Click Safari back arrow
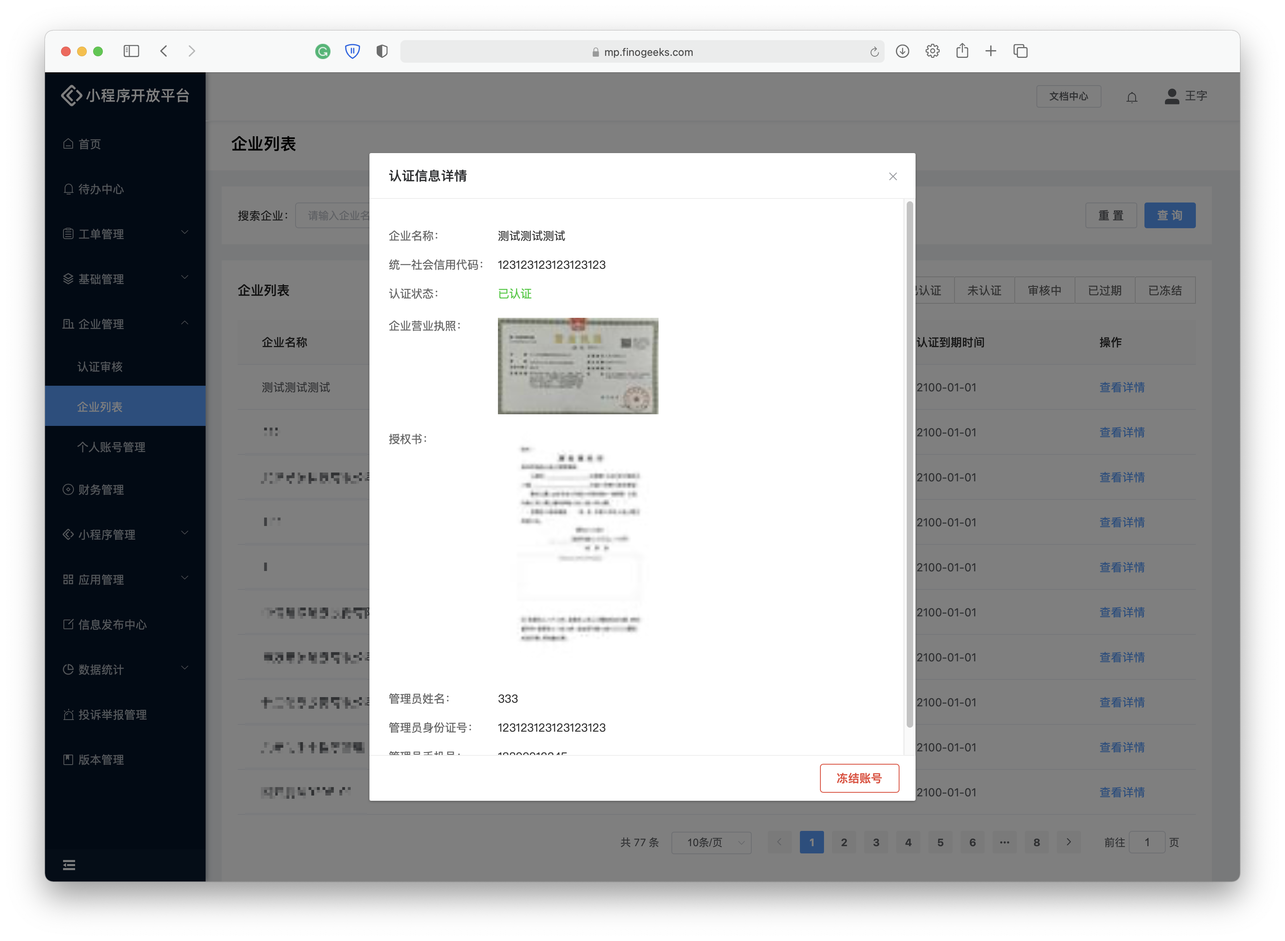The image size is (1285, 941). coord(164,51)
